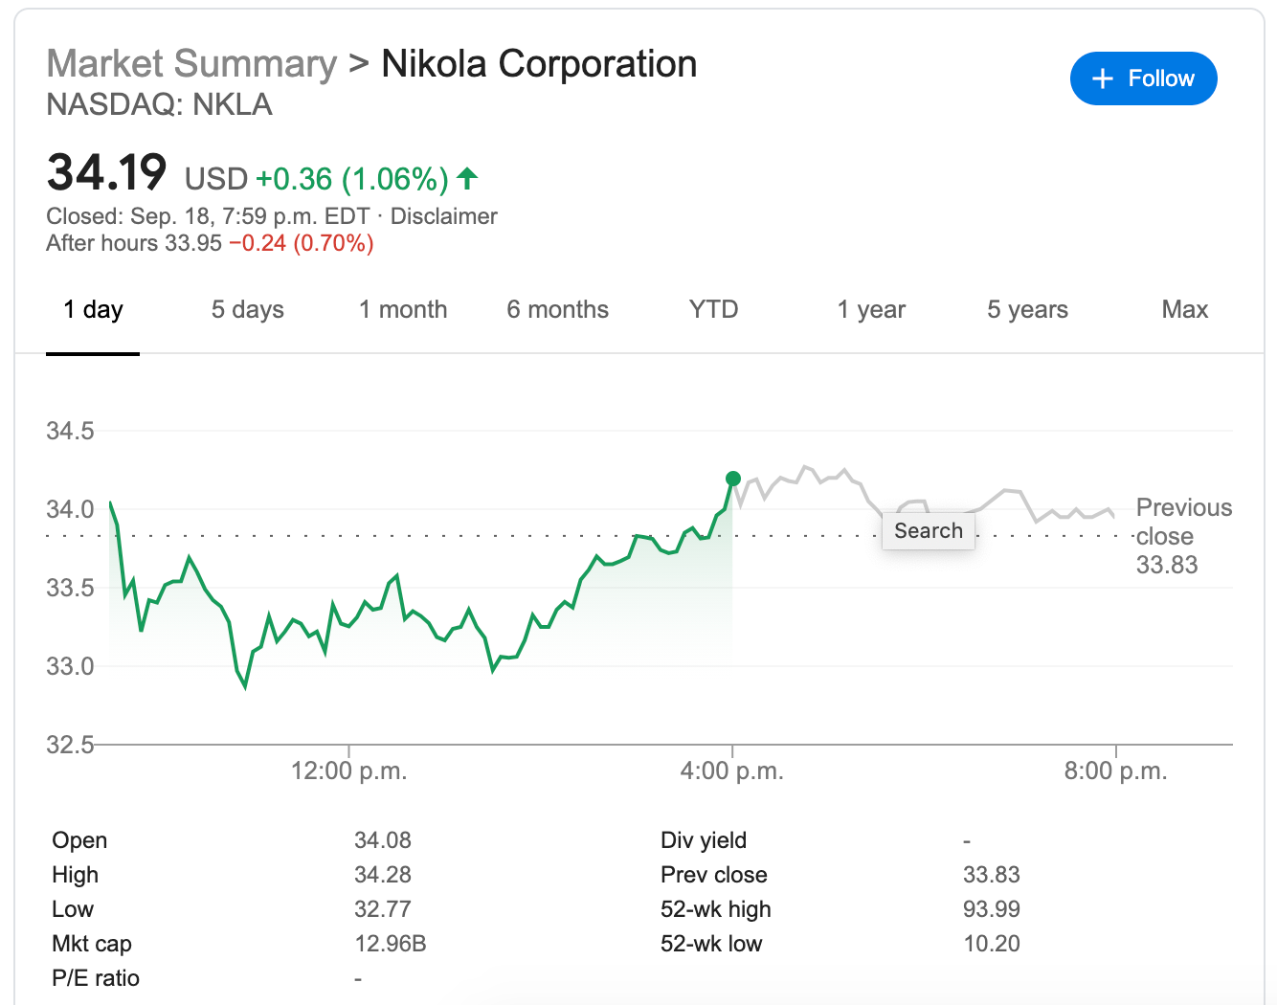Select the Max range tab
The width and height of the screenshot is (1277, 1005).
coord(1184,310)
